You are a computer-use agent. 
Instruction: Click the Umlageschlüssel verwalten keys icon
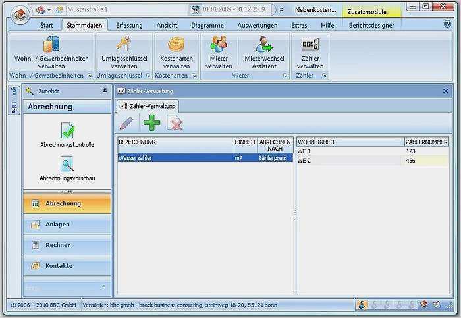point(124,45)
